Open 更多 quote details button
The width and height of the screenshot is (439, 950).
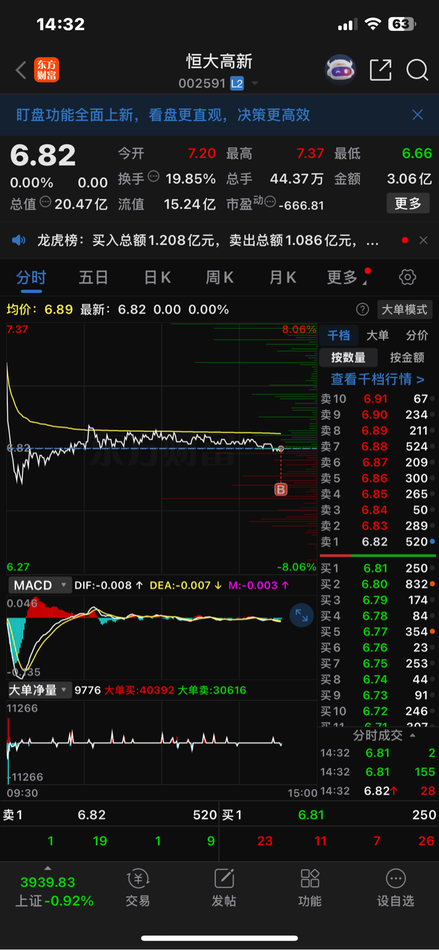coord(408,203)
